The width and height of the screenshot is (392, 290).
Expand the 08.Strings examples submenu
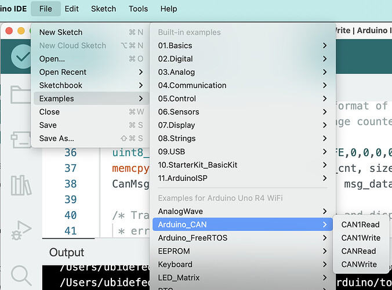[x=242, y=138]
